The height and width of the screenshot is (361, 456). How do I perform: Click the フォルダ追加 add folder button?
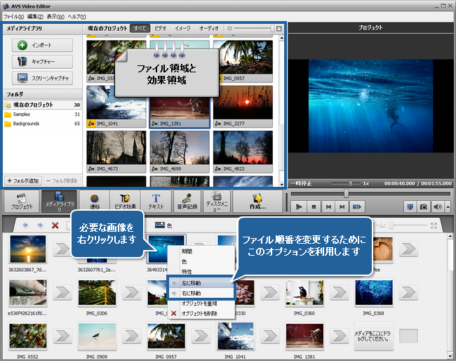(x=22, y=180)
